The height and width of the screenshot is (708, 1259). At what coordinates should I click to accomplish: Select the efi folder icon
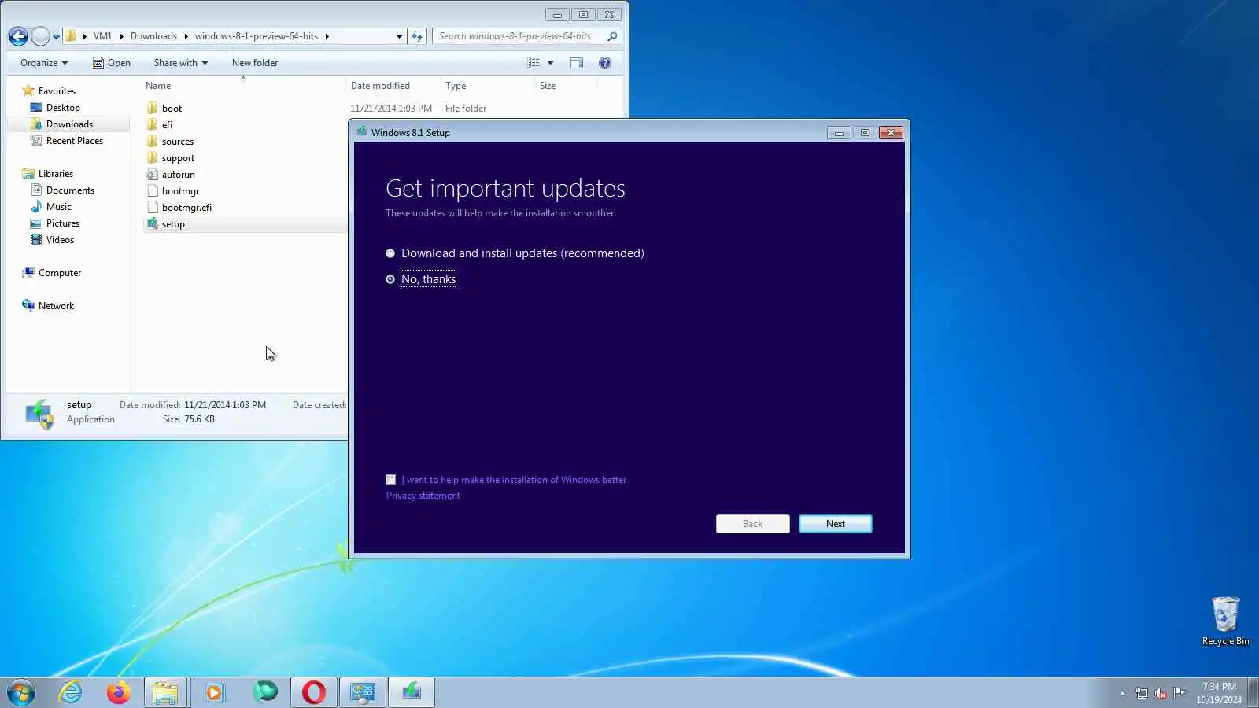point(153,125)
